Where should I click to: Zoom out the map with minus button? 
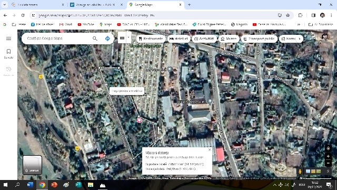[x=328, y=163]
